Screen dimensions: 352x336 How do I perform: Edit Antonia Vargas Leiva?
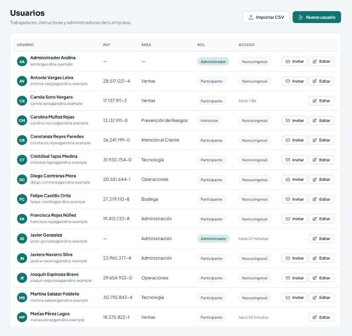tap(321, 81)
